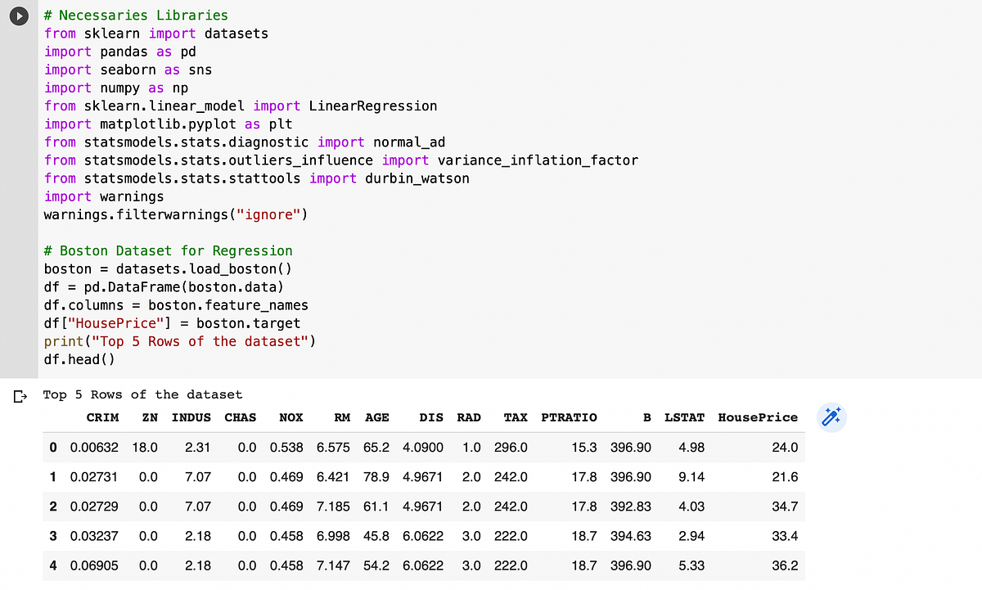Run the code cell with the play button
This screenshot has height=590, width=982.
18,16
